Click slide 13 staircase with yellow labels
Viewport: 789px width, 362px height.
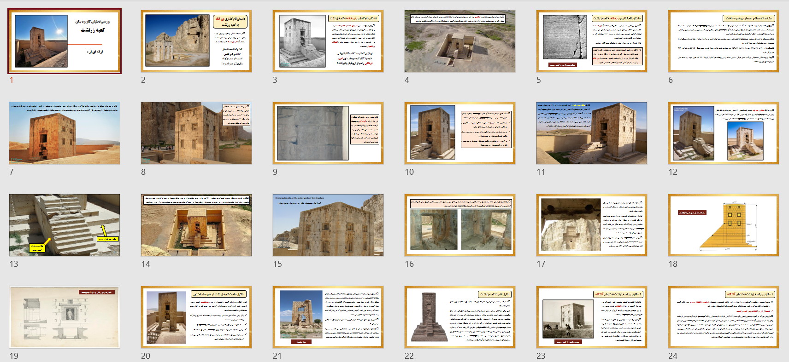(x=65, y=225)
